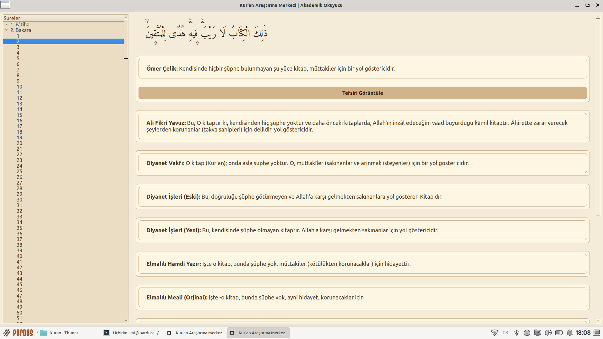Open the Pardus application menu
Screen dimensions: 603x339
(x=18, y=333)
